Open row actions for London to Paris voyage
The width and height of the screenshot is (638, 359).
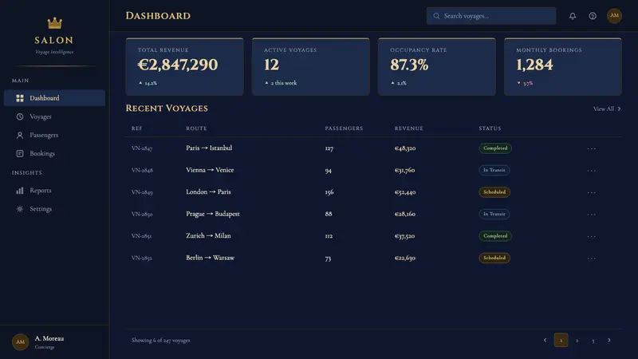click(x=591, y=192)
